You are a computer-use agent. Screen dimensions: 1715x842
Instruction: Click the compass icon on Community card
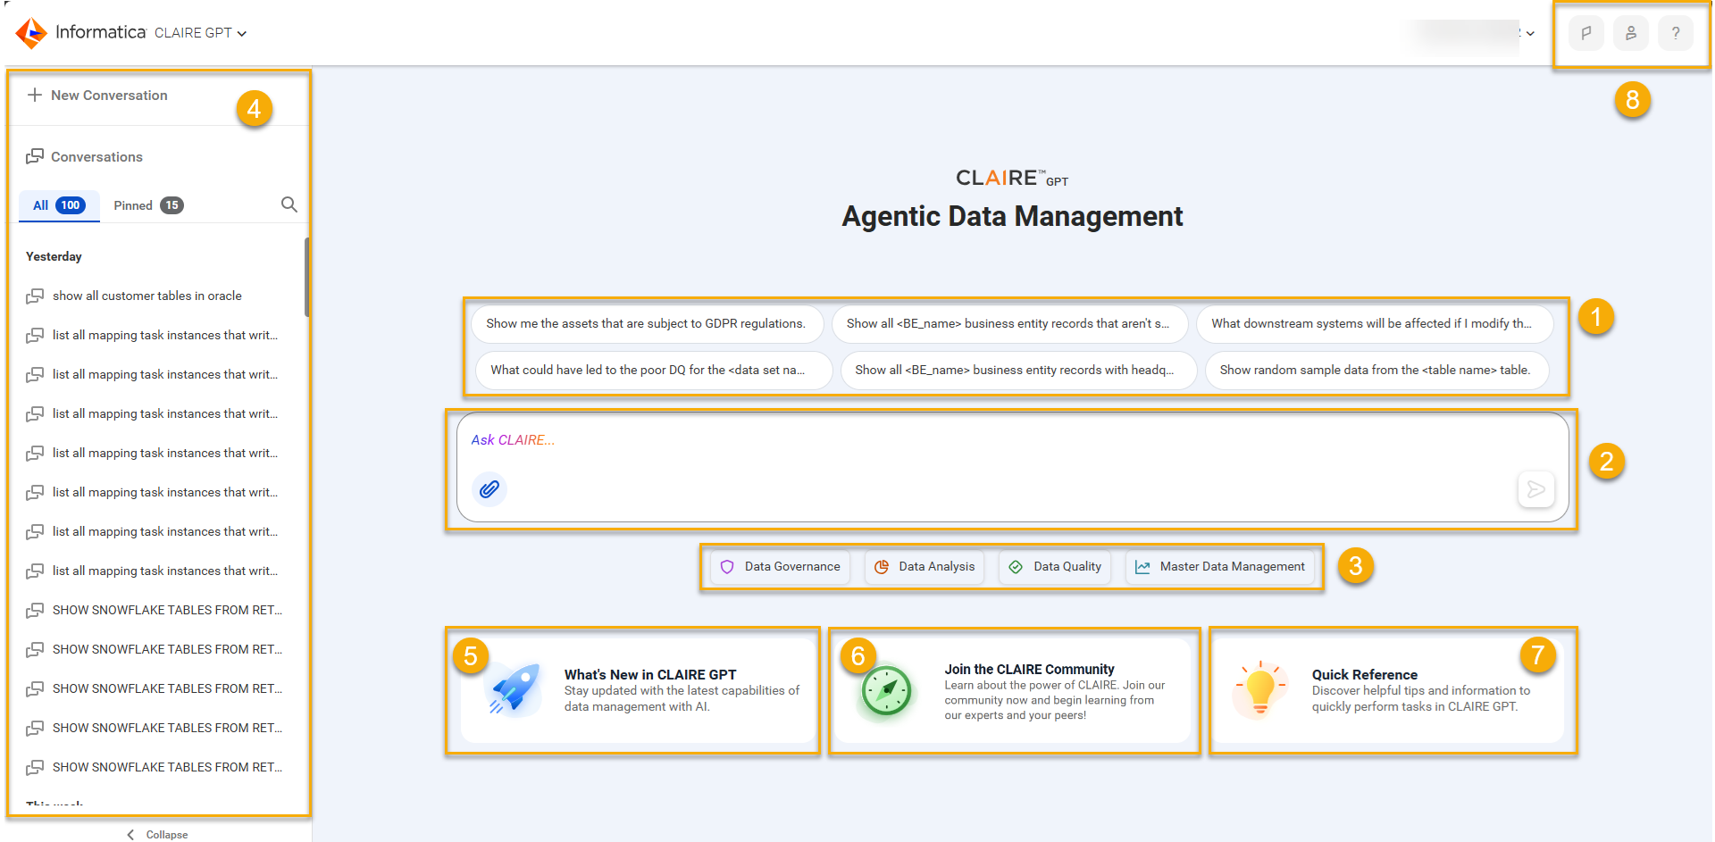(887, 690)
